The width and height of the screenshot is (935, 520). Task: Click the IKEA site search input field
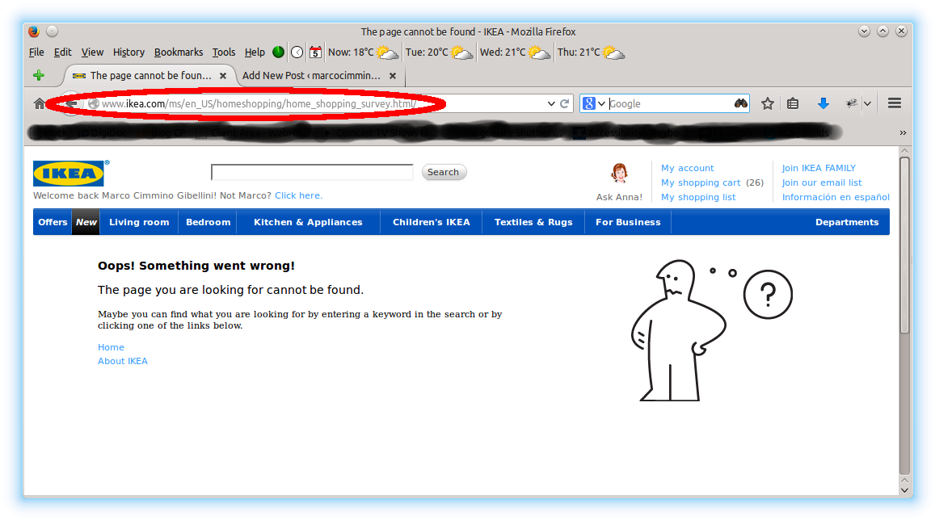[x=312, y=172]
